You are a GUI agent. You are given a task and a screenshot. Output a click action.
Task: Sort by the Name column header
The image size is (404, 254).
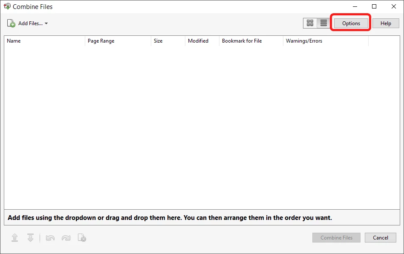tap(44, 41)
